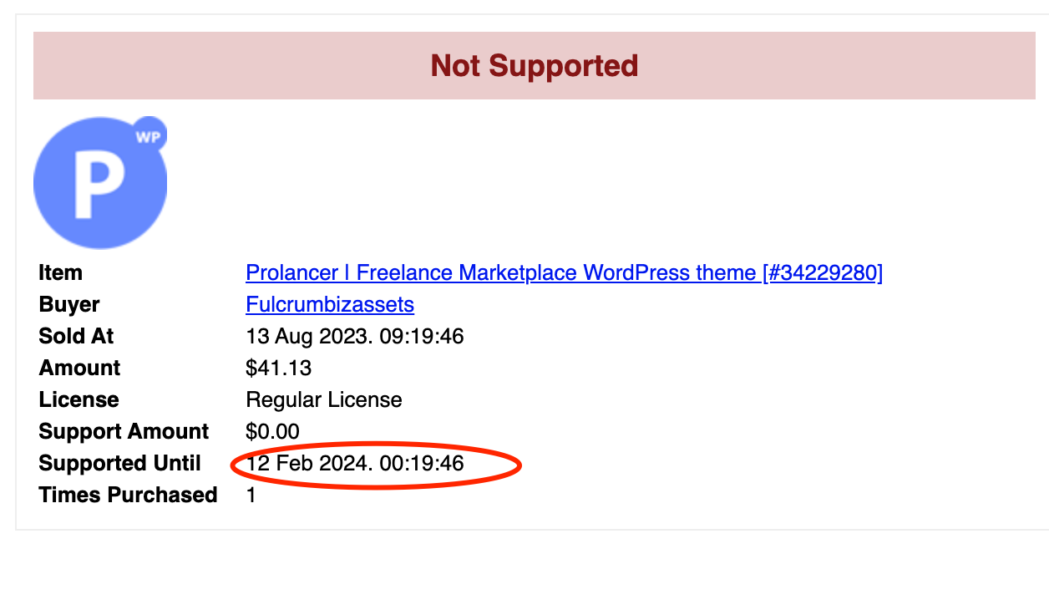The image size is (1049, 610).
Task: Click the Item field label
Action: coord(60,272)
